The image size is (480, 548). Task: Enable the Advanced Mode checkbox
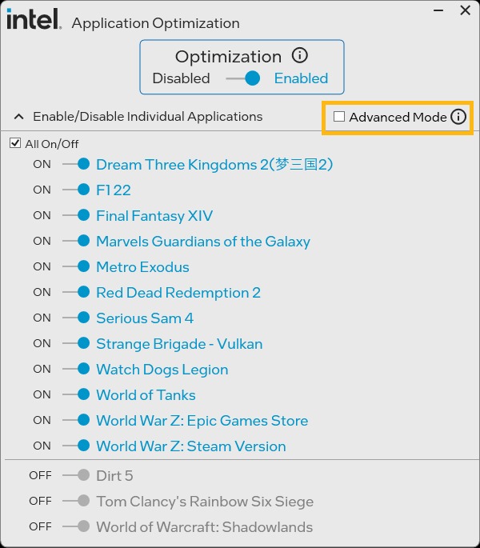click(339, 117)
